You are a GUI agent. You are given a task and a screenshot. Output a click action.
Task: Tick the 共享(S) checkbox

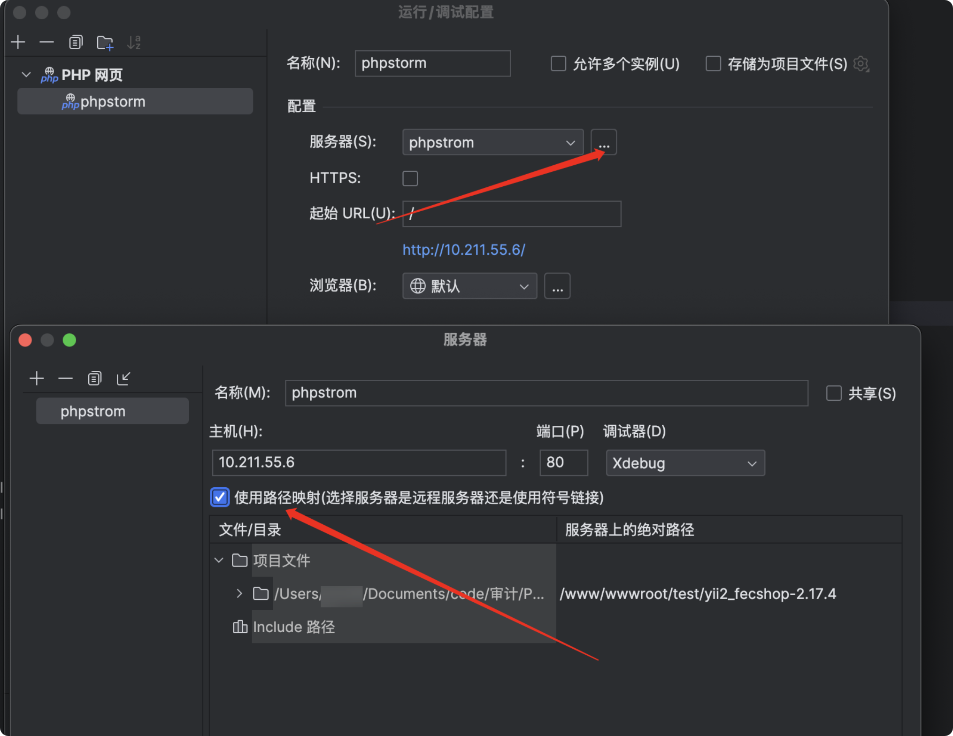coord(834,393)
